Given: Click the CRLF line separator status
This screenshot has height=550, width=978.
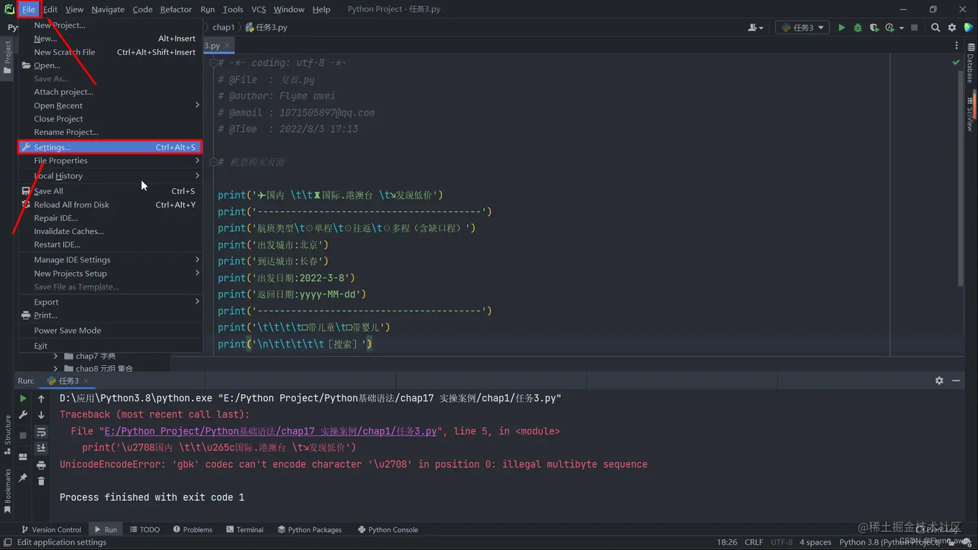Looking at the screenshot, I should click(x=754, y=542).
